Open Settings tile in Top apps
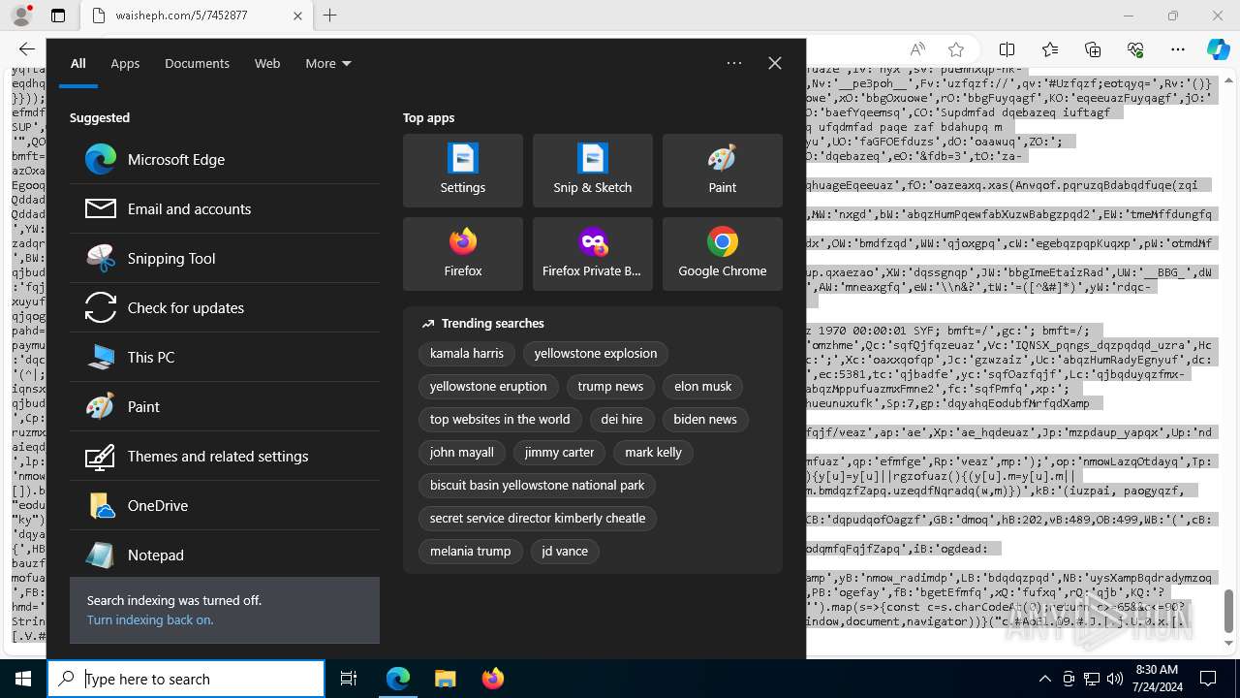The width and height of the screenshot is (1240, 698). coord(463,171)
